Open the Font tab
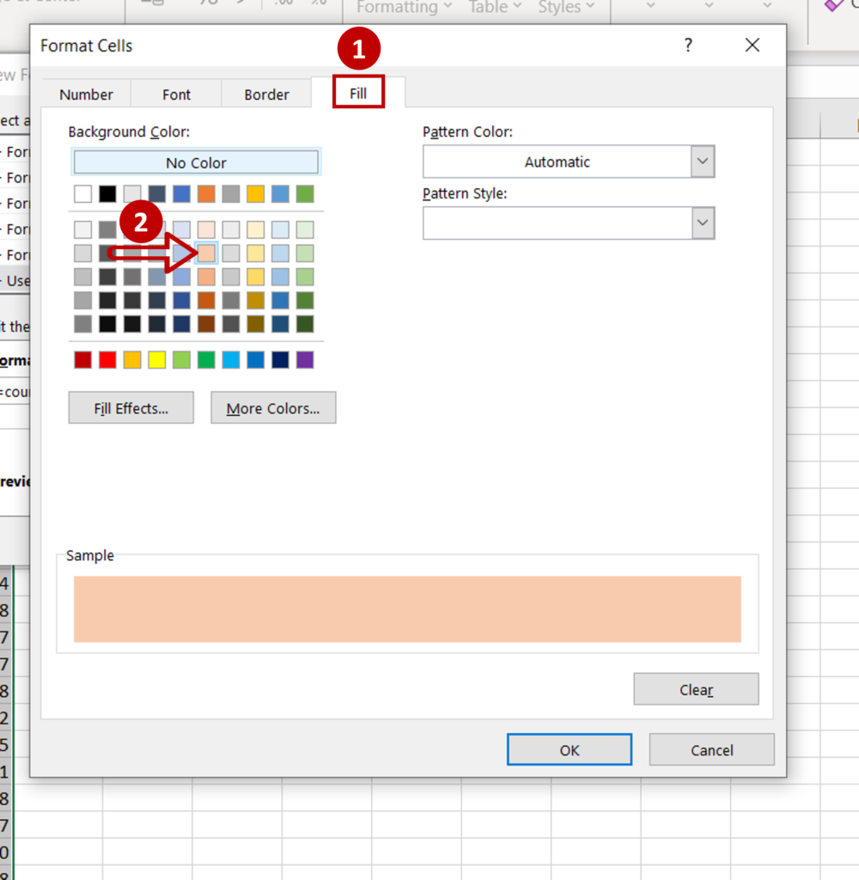This screenshot has height=880, width=859. [x=176, y=95]
